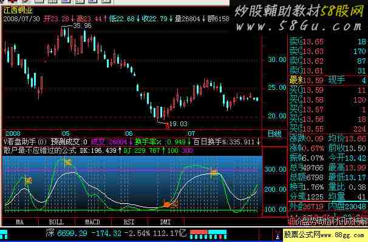Viewport: 368px width, 242px height.
Task: Click the 06 month label on date axis
Action: [x=129, y=133]
